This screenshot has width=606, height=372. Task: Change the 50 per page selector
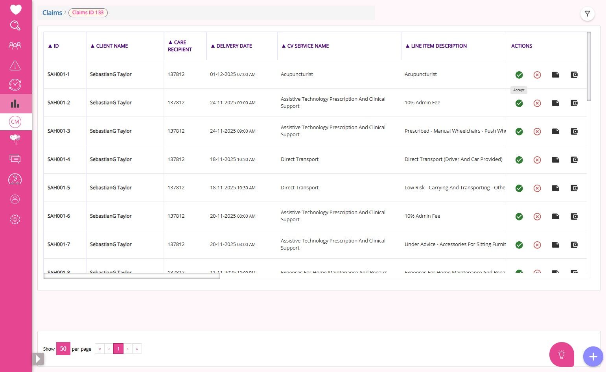(63, 349)
